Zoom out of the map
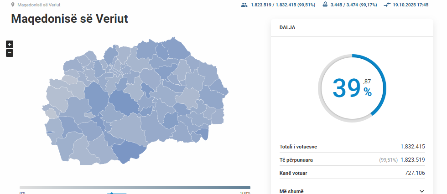The image size is (447, 194). (10, 53)
